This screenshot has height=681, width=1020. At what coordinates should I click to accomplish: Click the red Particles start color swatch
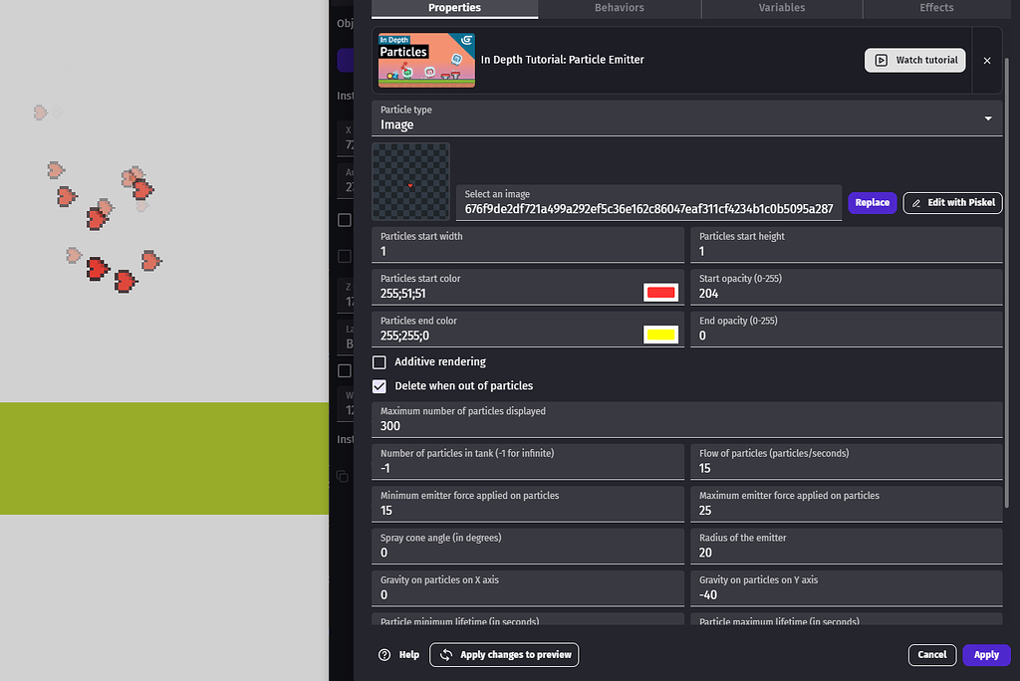659,293
